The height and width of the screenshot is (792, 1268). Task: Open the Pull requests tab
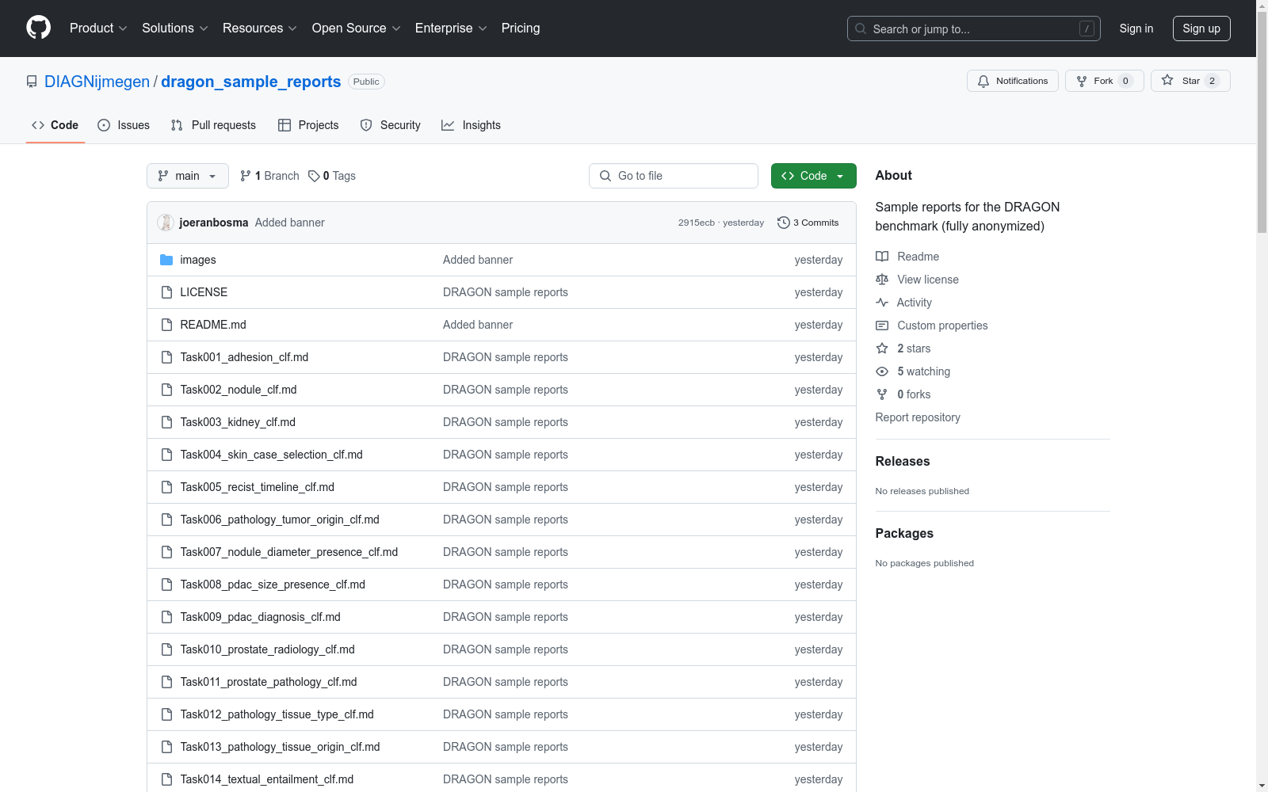click(213, 125)
